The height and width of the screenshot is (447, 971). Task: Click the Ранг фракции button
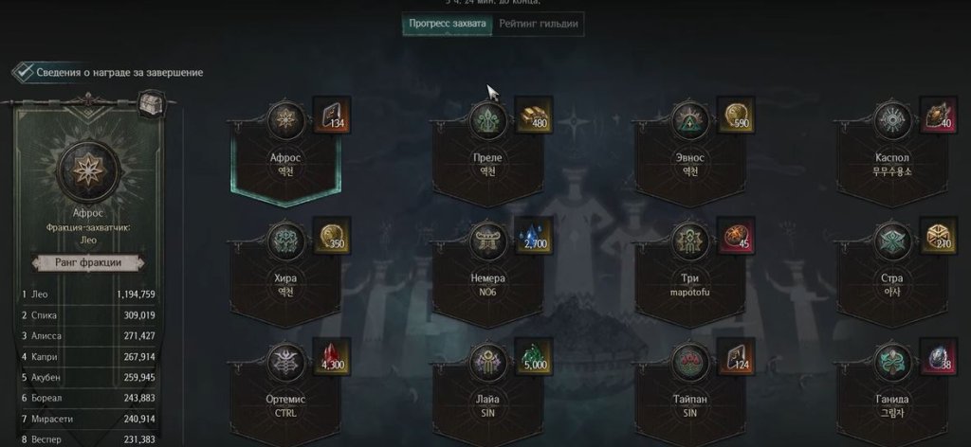click(88, 262)
